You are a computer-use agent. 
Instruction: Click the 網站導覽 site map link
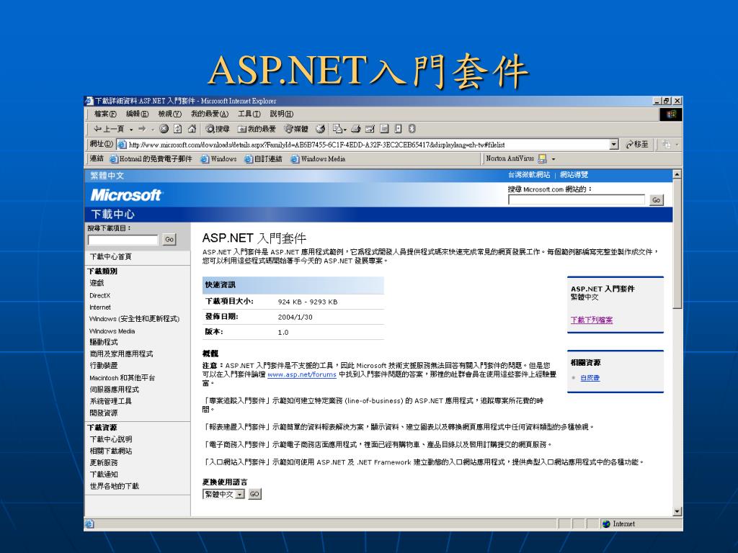tap(574, 174)
